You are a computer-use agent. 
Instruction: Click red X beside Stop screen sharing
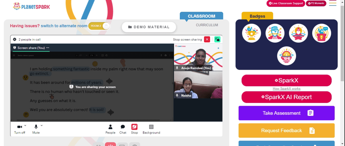(207, 39)
